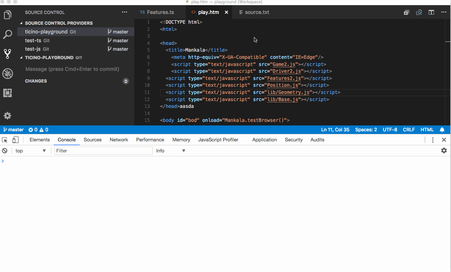The height and width of the screenshot is (272, 451).
Task: Open VS Code settings via the gear icon
Action: click(x=7, y=116)
